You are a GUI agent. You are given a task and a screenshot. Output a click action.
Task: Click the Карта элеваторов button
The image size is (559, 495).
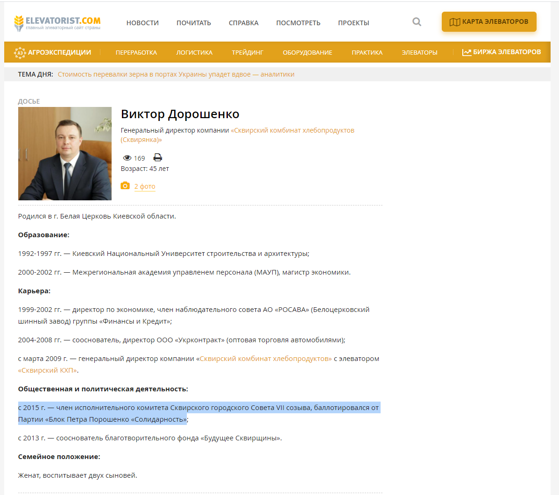(x=489, y=22)
